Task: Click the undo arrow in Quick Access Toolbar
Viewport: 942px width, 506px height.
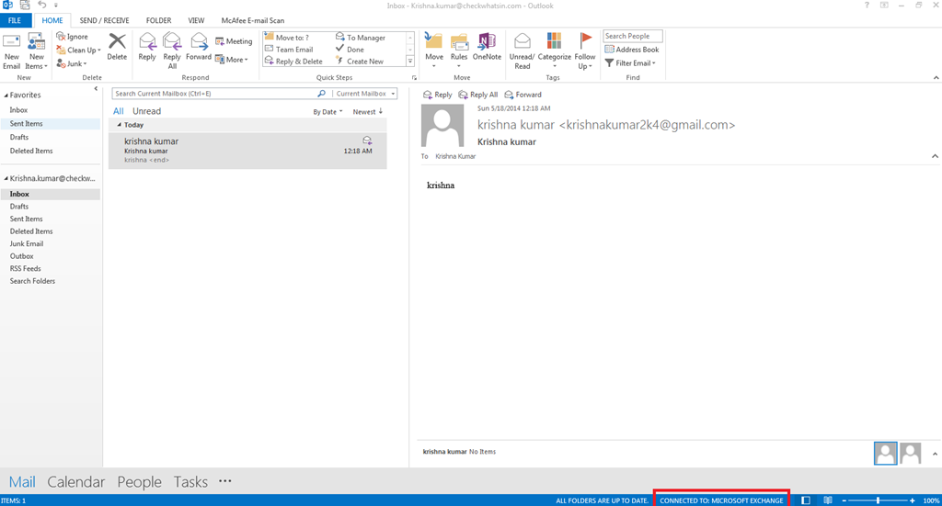Action: 42,5
